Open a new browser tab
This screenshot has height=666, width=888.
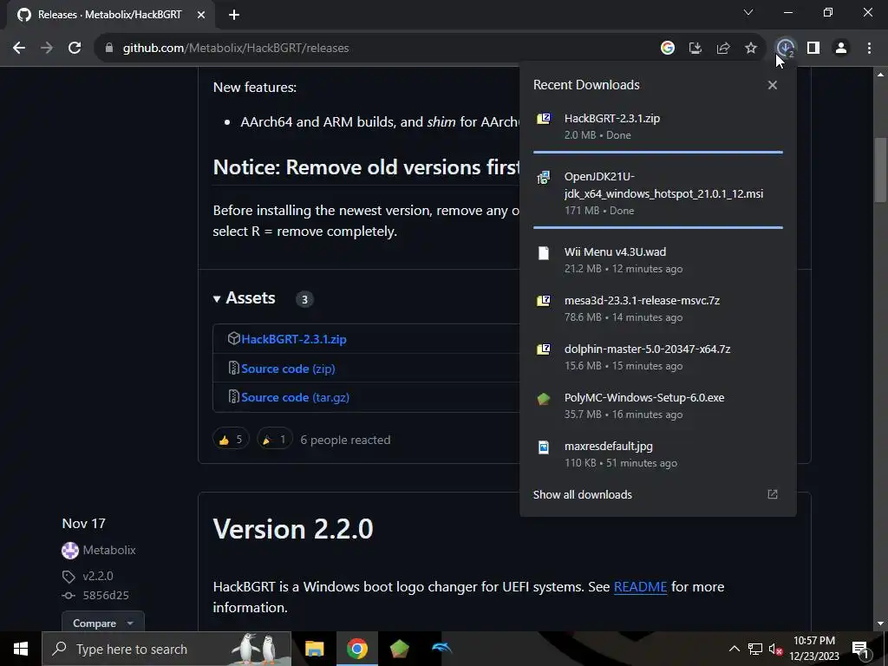point(234,15)
